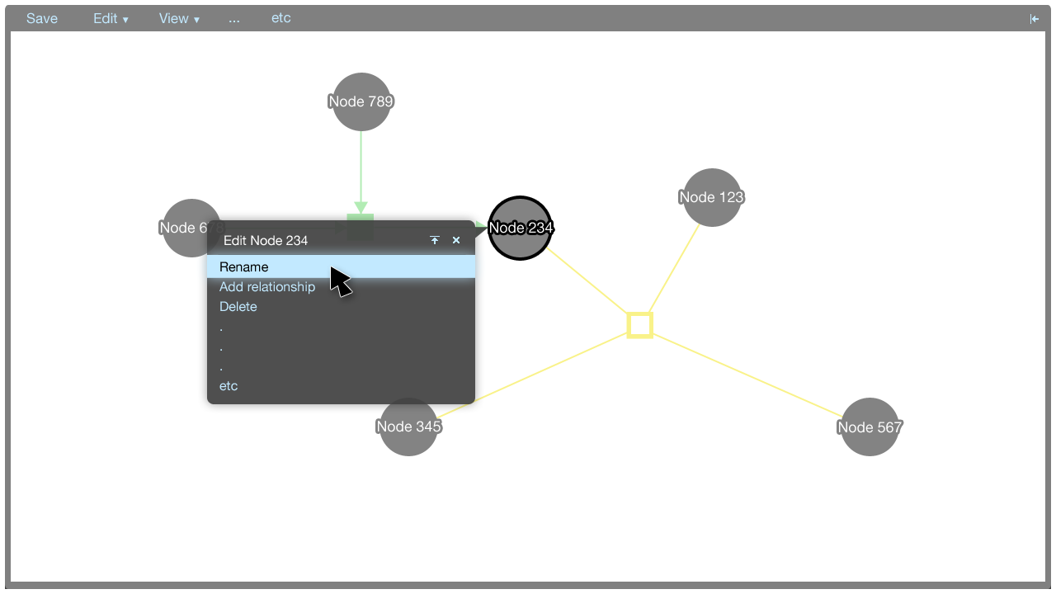Click the collapse panel icon in top-right corner
1056x594 pixels.
1034,19
